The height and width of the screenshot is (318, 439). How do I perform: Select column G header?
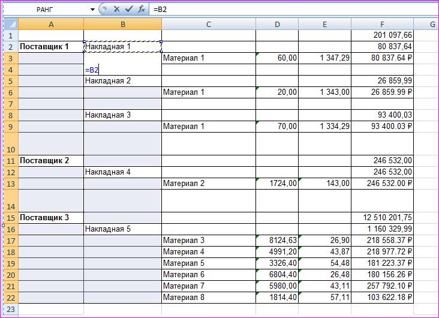[426, 25]
